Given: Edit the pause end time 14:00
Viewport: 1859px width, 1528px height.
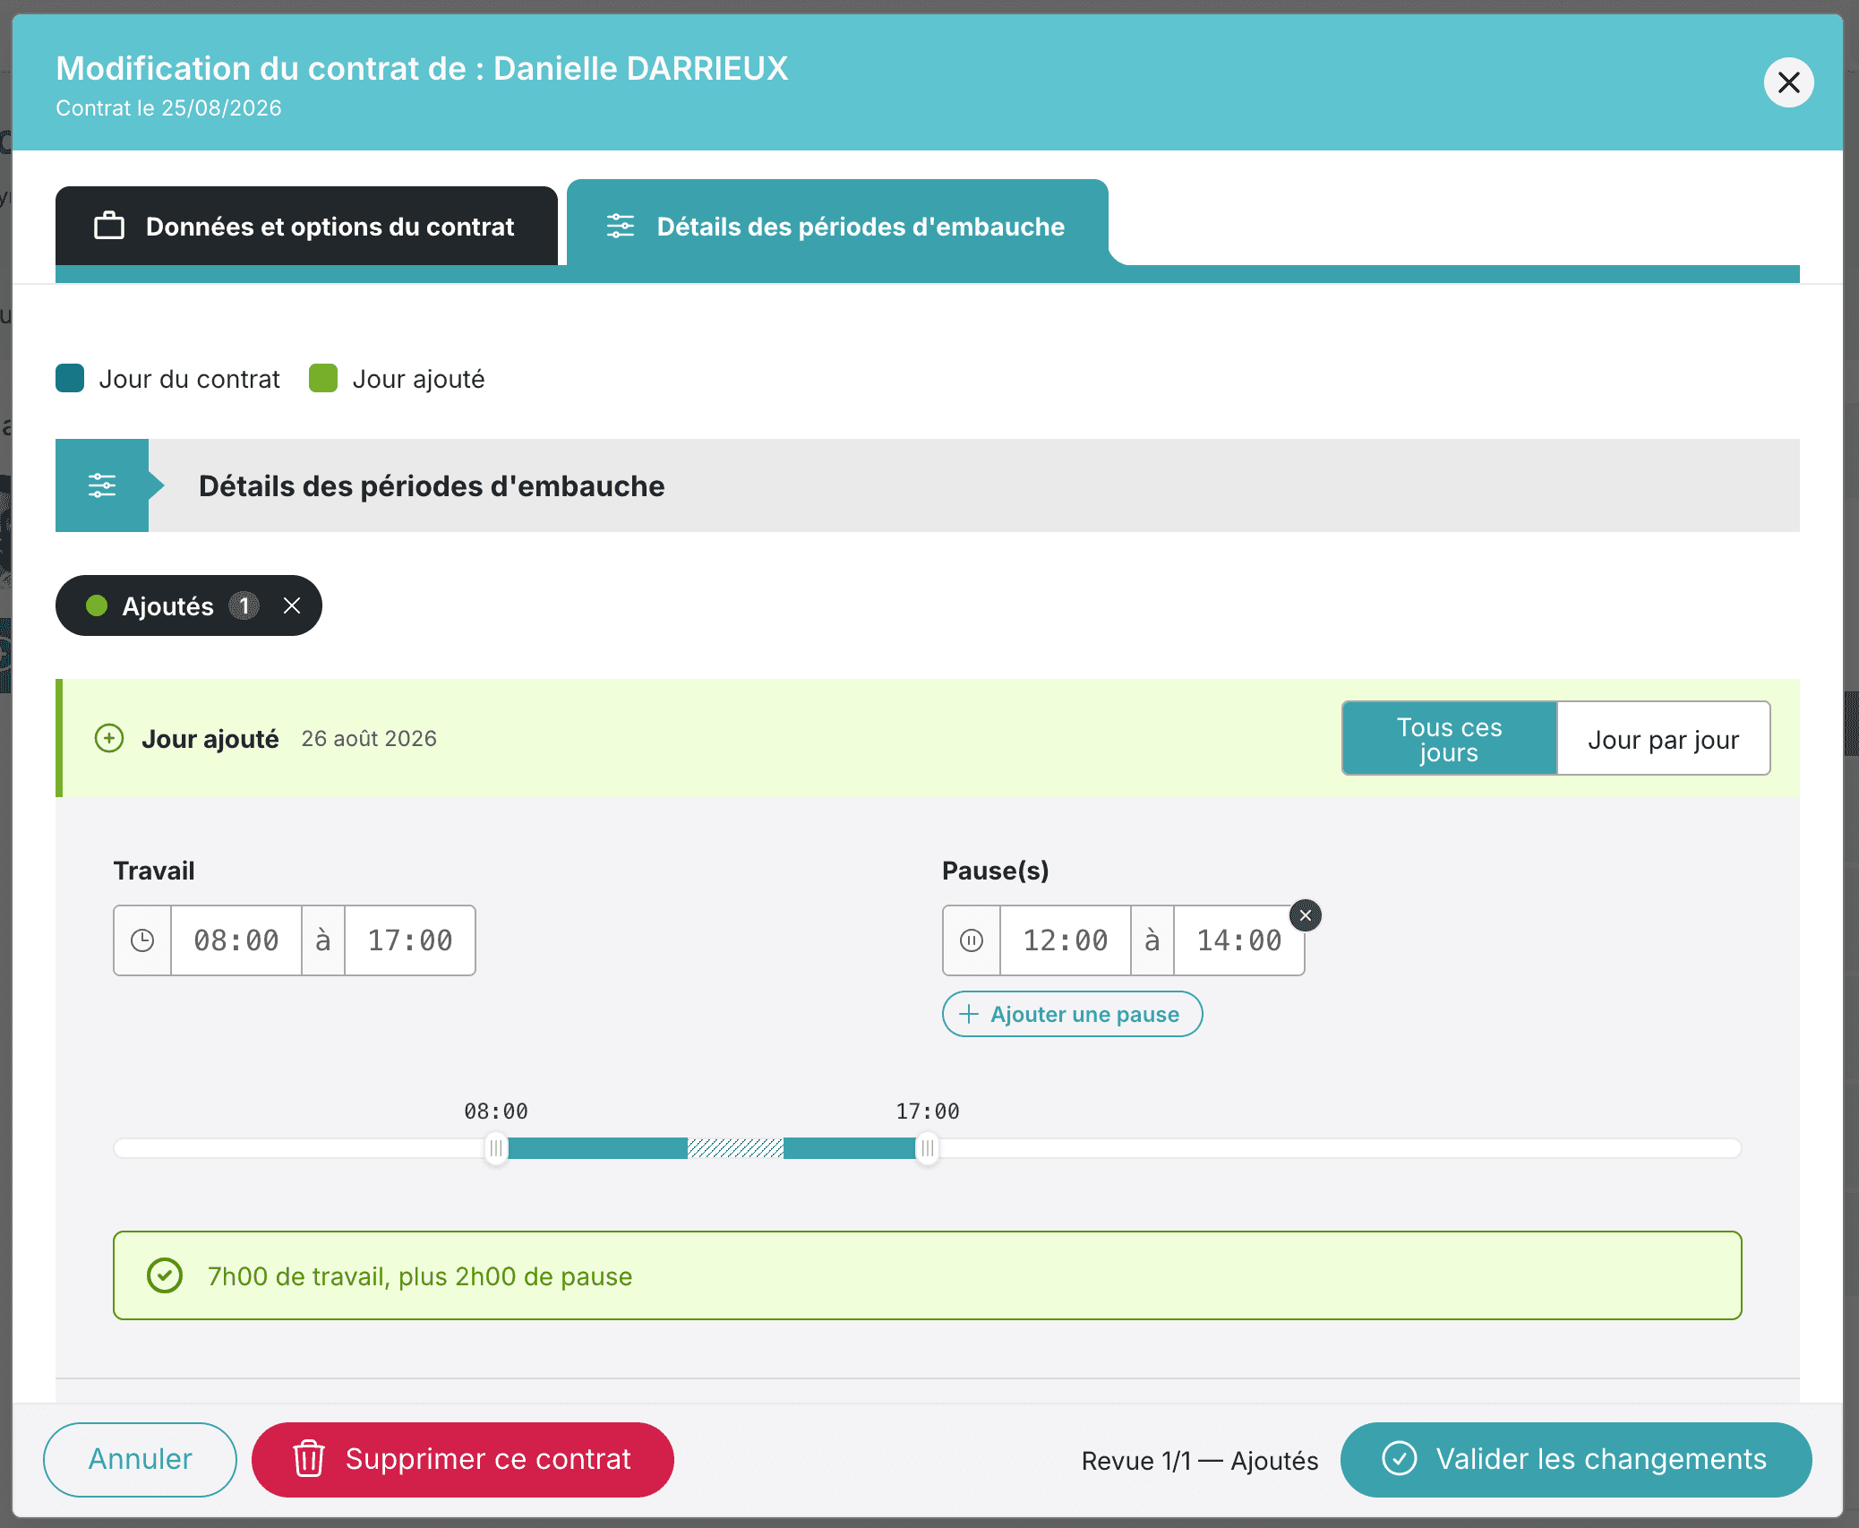Looking at the screenshot, I should 1239,940.
